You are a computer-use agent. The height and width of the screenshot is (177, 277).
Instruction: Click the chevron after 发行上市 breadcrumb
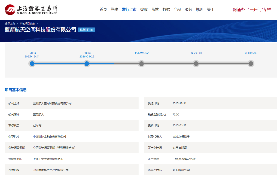(x=17, y=23)
